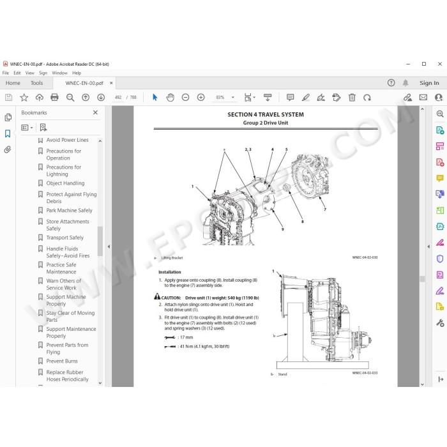Open Comment tool in right pane
Viewport: 447px width, 447px height.
[440, 178]
